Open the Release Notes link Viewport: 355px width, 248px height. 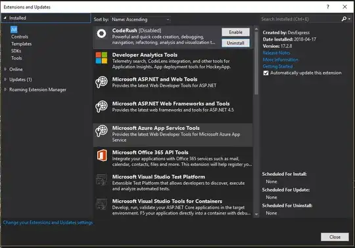click(276, 53)
